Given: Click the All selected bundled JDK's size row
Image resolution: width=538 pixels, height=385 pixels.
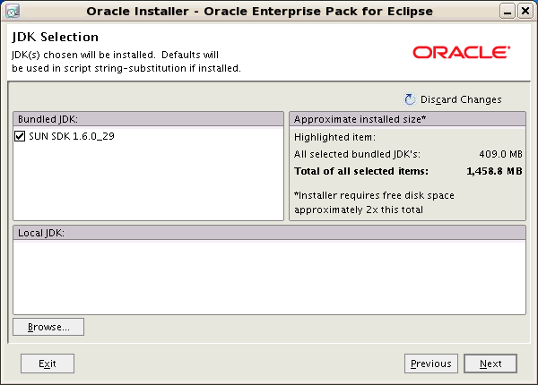Looking at the screenshot, I should [408, 154].
